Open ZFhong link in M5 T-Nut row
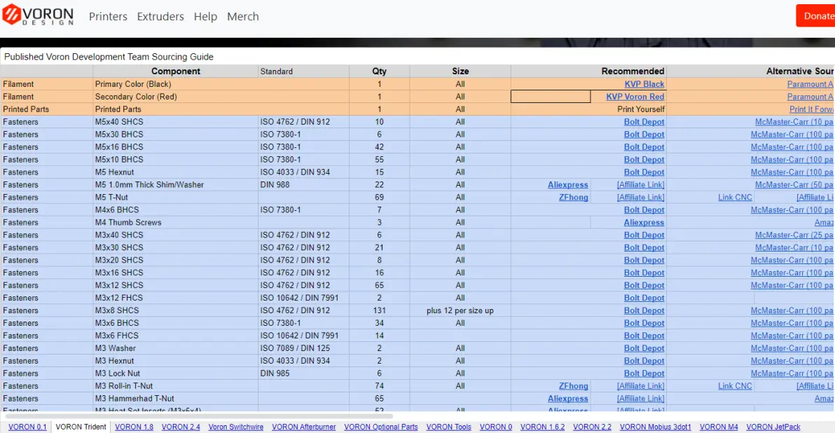The image size is (835, 433). tap(573, 198)
